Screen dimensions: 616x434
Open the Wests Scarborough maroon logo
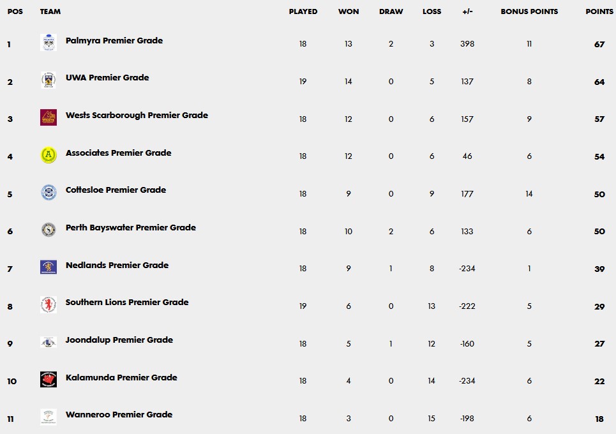pos(49,117)
